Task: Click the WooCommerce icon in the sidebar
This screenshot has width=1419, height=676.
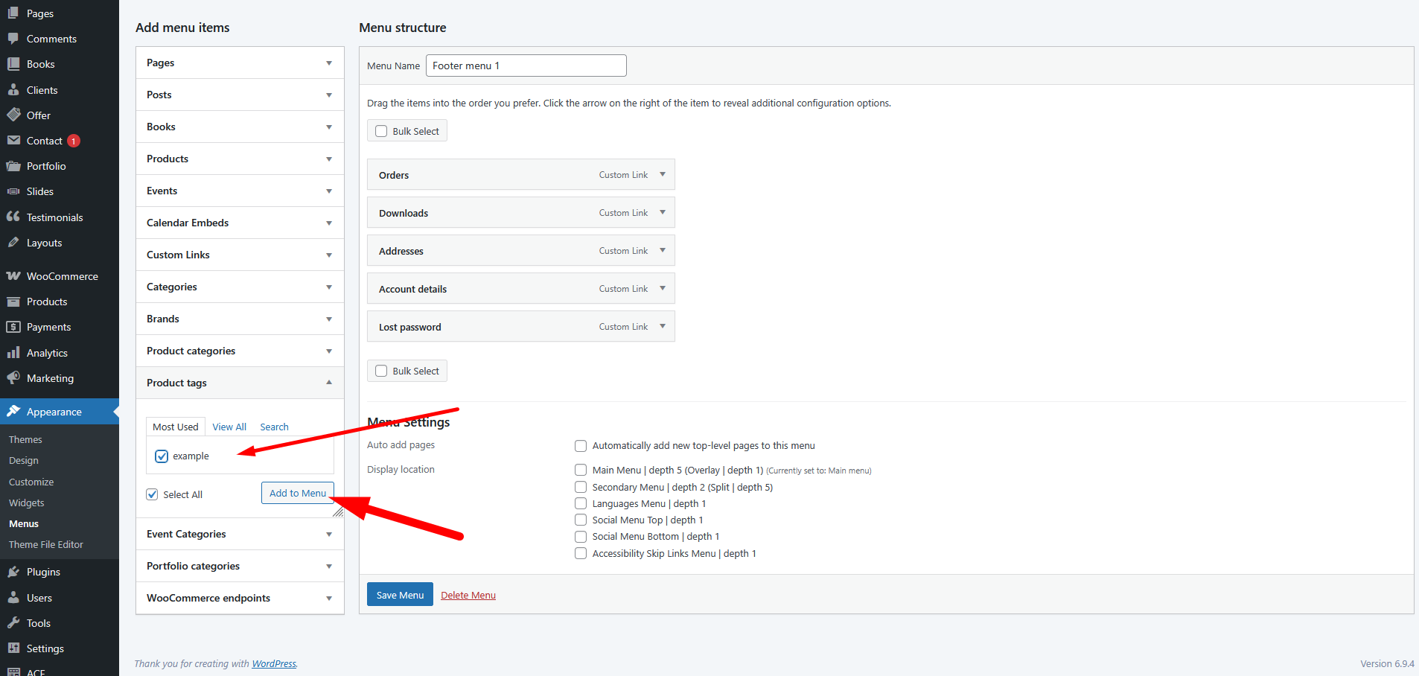Action: coord(13,276)
